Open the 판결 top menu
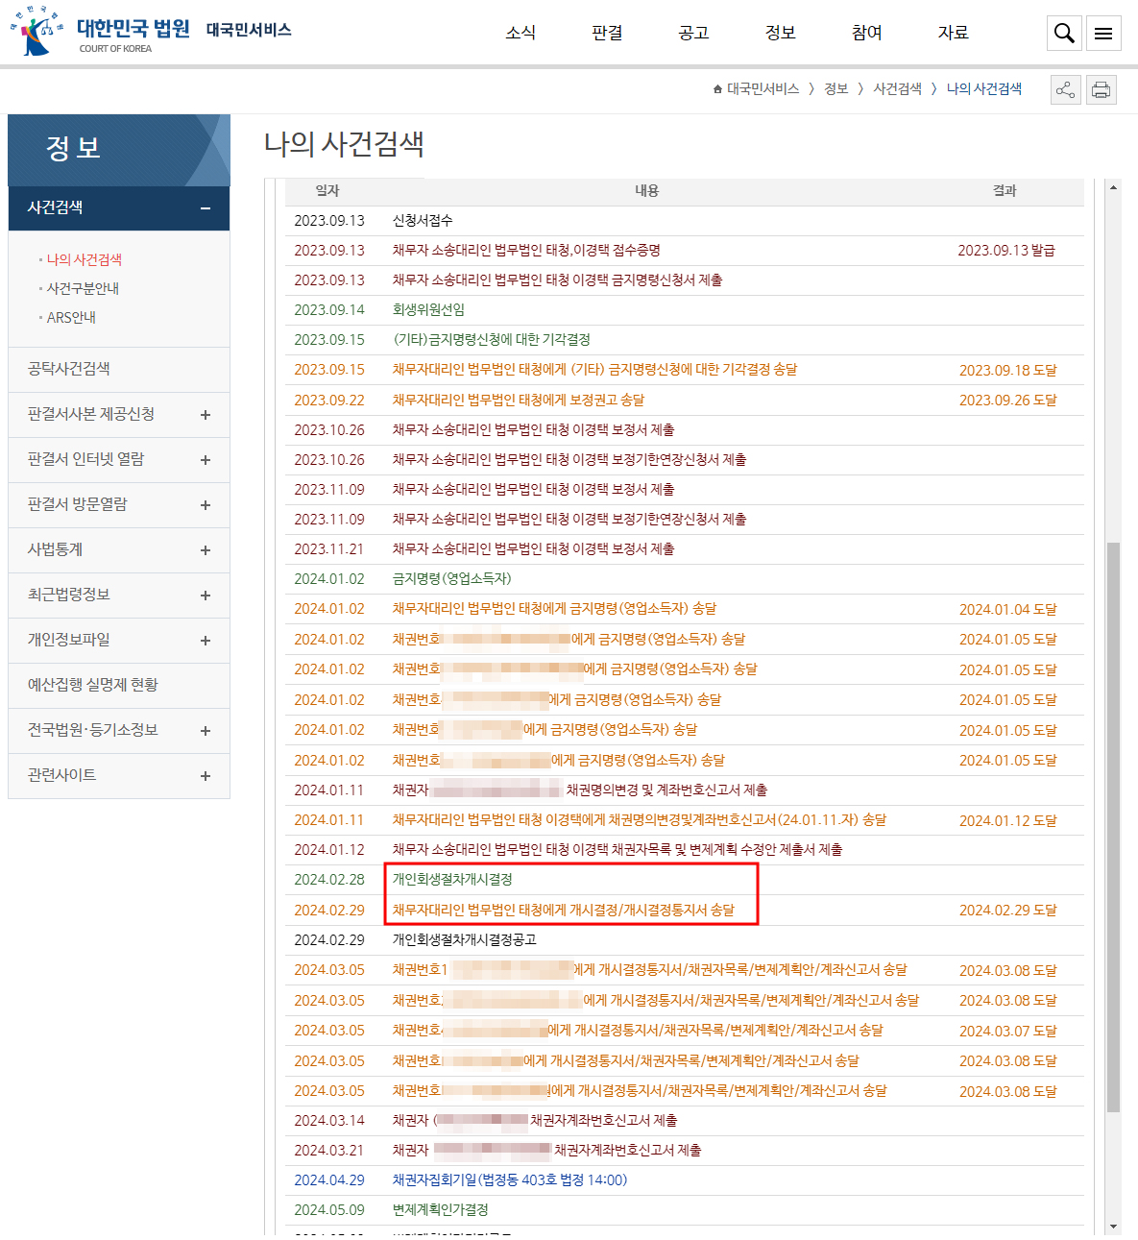Image resolution: width=1138 pixels, height=1240 pixels. (607, 33)
